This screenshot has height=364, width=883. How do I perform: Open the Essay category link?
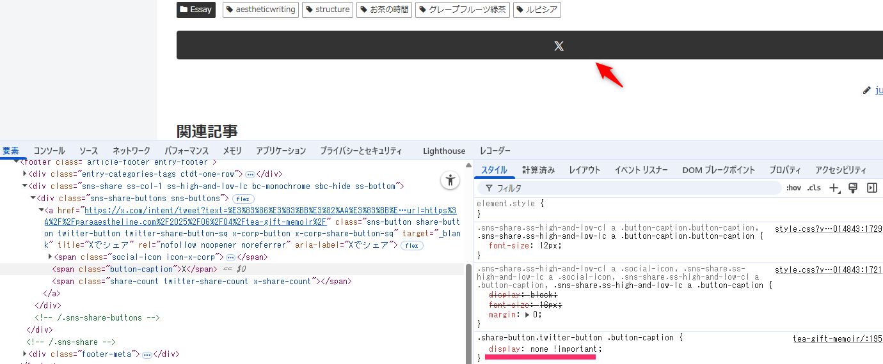(x=196, y=10)
